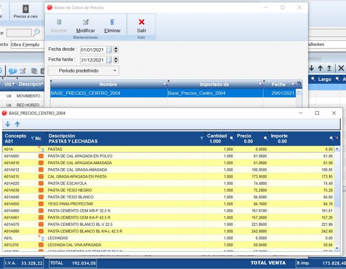346x269 pixels.
Task: Click brick icon on the A01A005 row
Action: [41, 156]
